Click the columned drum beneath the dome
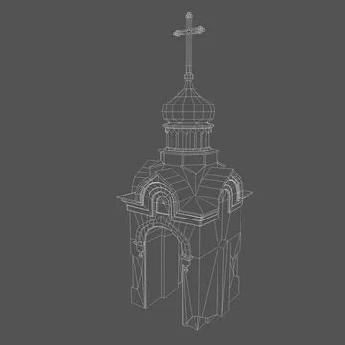Image resolution: width=345 pixels, height=345 pixels. (x=188, y=137)
